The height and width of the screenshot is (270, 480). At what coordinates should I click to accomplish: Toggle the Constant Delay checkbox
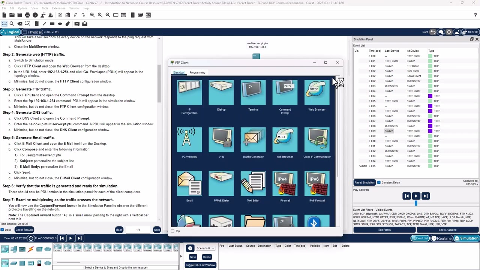pos(379,183)
